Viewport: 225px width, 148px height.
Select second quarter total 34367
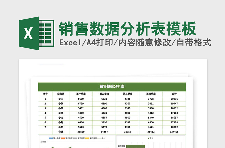[104, 132]
